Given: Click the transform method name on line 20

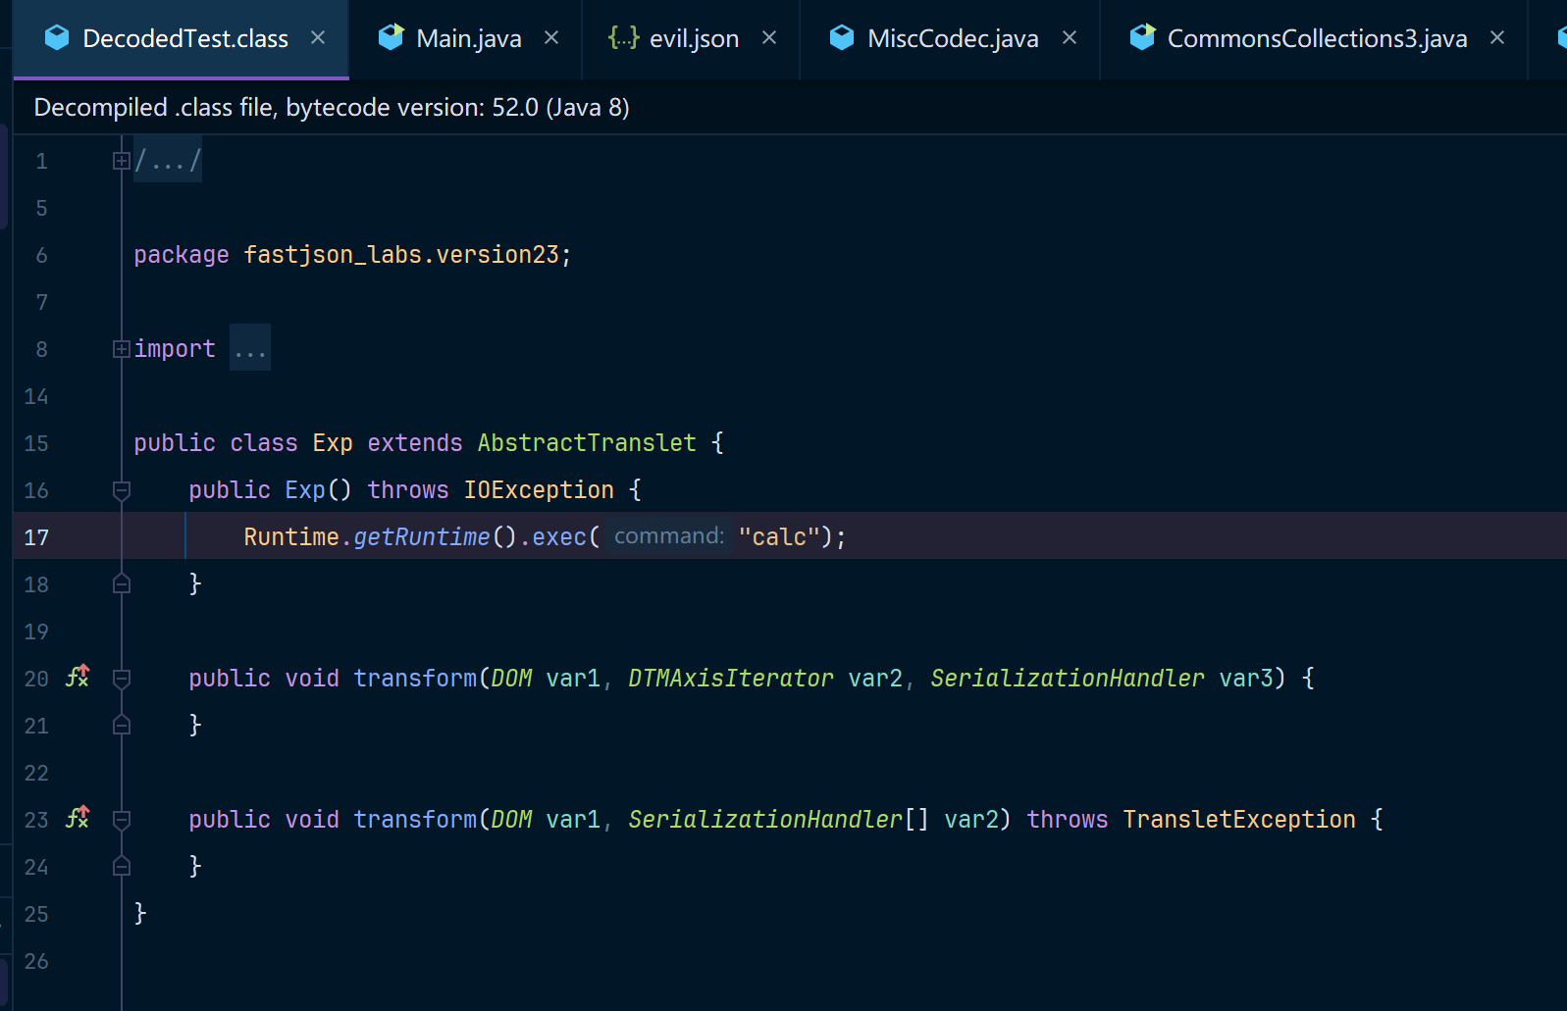Looking at the screenshot, I should coord(415,679).
